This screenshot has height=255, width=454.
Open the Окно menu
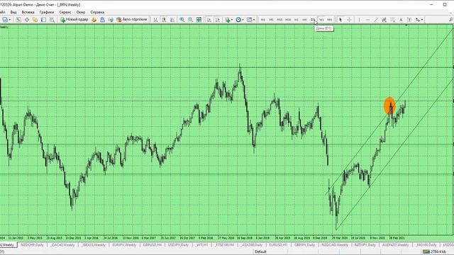[x=81, y=12]
